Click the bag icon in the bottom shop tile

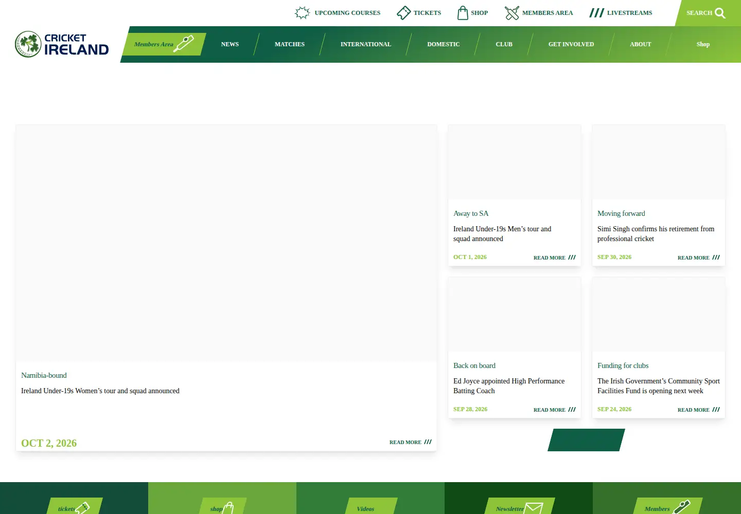click(228, 508)
